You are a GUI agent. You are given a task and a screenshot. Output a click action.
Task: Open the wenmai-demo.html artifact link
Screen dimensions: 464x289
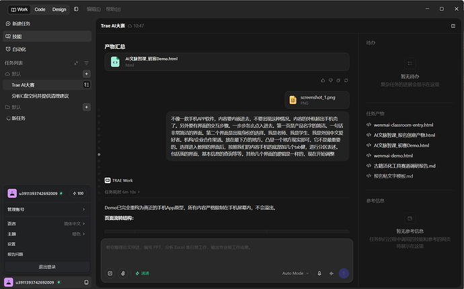[393, 156]
